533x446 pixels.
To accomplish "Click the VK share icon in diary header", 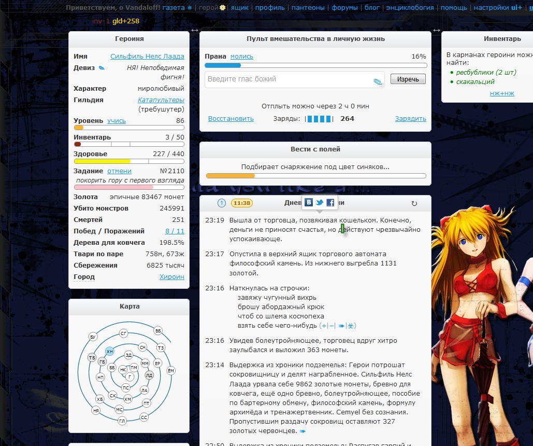I will point(309,203).
